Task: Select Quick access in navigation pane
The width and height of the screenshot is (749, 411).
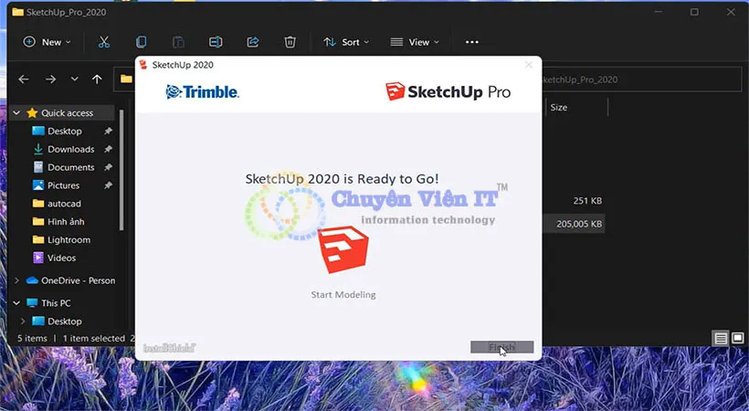Action: pyautogui.click(x=67, y=112)
